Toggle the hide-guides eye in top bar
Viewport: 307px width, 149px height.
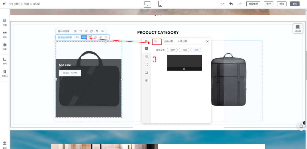(223, 4)
